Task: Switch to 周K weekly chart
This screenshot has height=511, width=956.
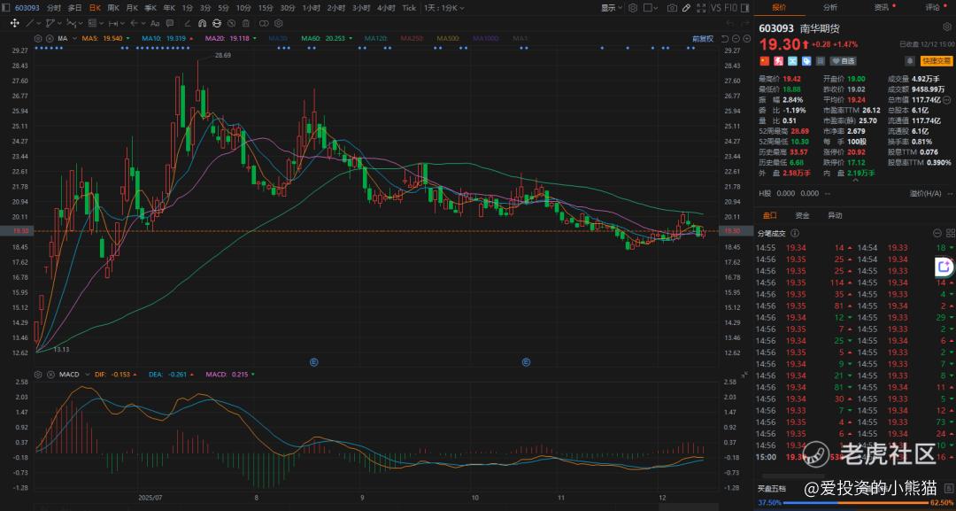Action: tap(113, 8)
